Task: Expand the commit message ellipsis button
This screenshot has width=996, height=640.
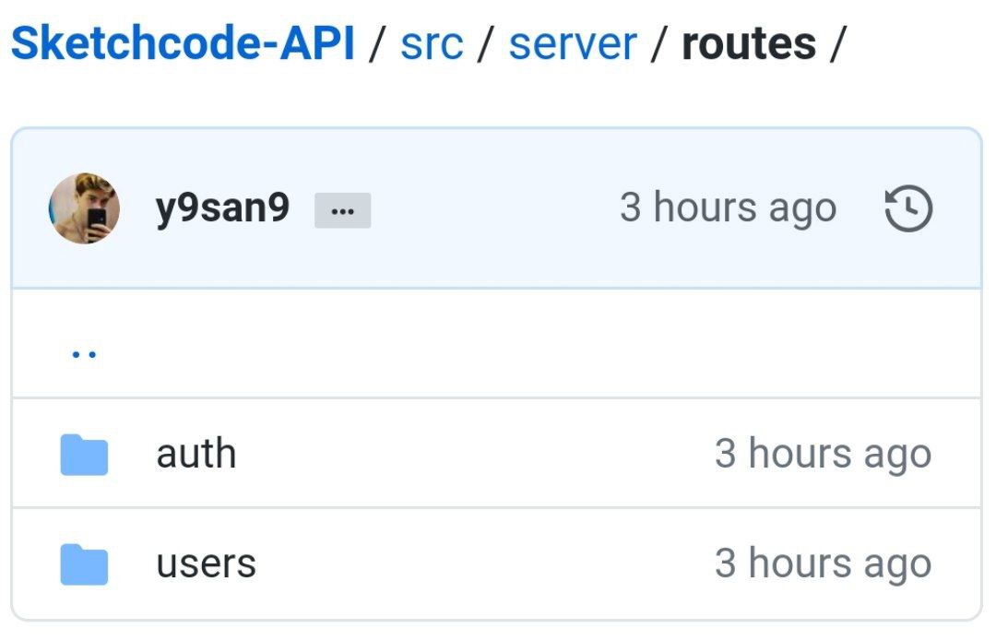Action: (x=342, y=211)
